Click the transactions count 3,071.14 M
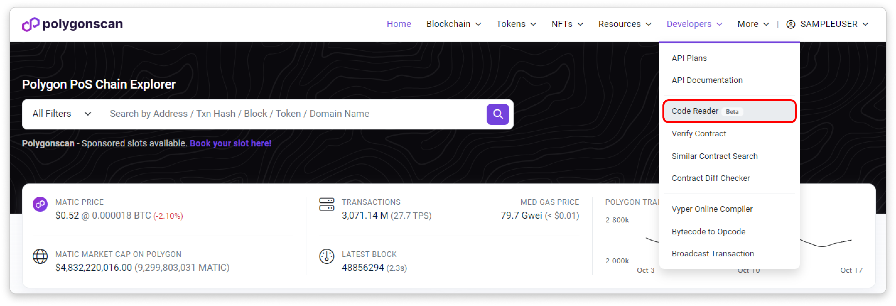Image resolution: width=896 pixels, height=306 pixels. [x=364, y=216]
